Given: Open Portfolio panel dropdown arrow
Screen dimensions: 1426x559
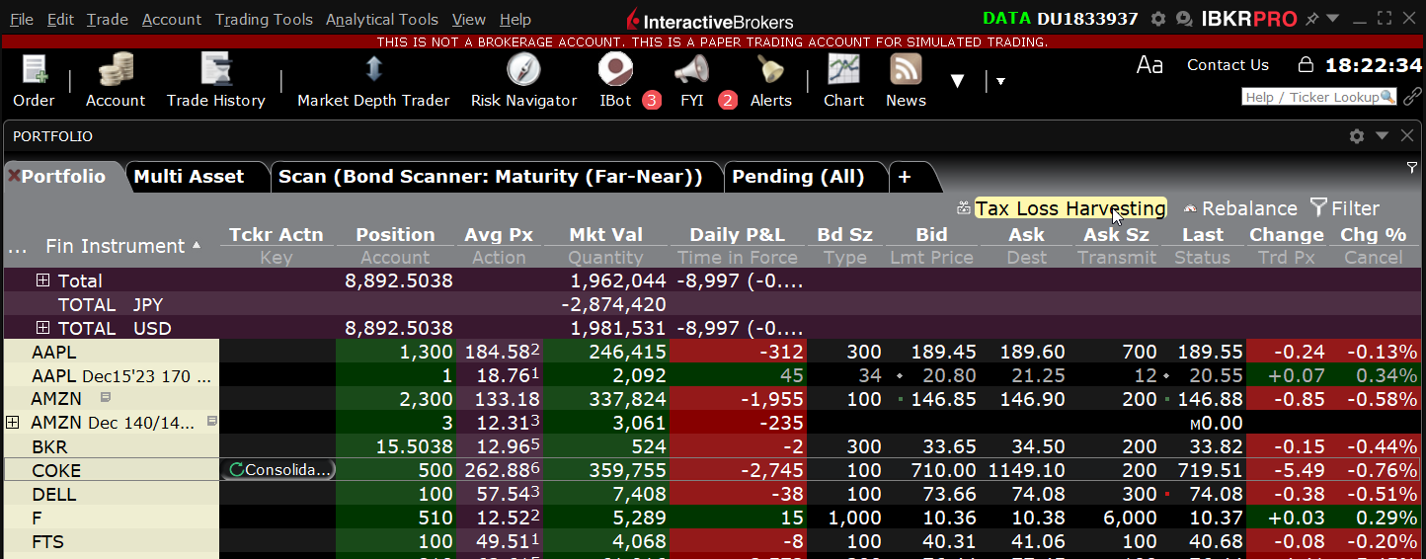Looking at the screenshot, I should (x=1383, y=136).
